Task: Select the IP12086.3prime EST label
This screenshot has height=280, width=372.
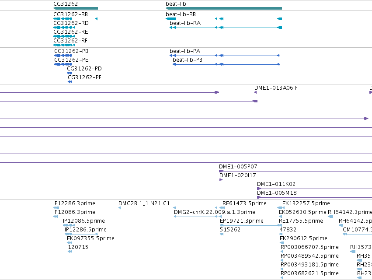Action: [x=74, y=212]
